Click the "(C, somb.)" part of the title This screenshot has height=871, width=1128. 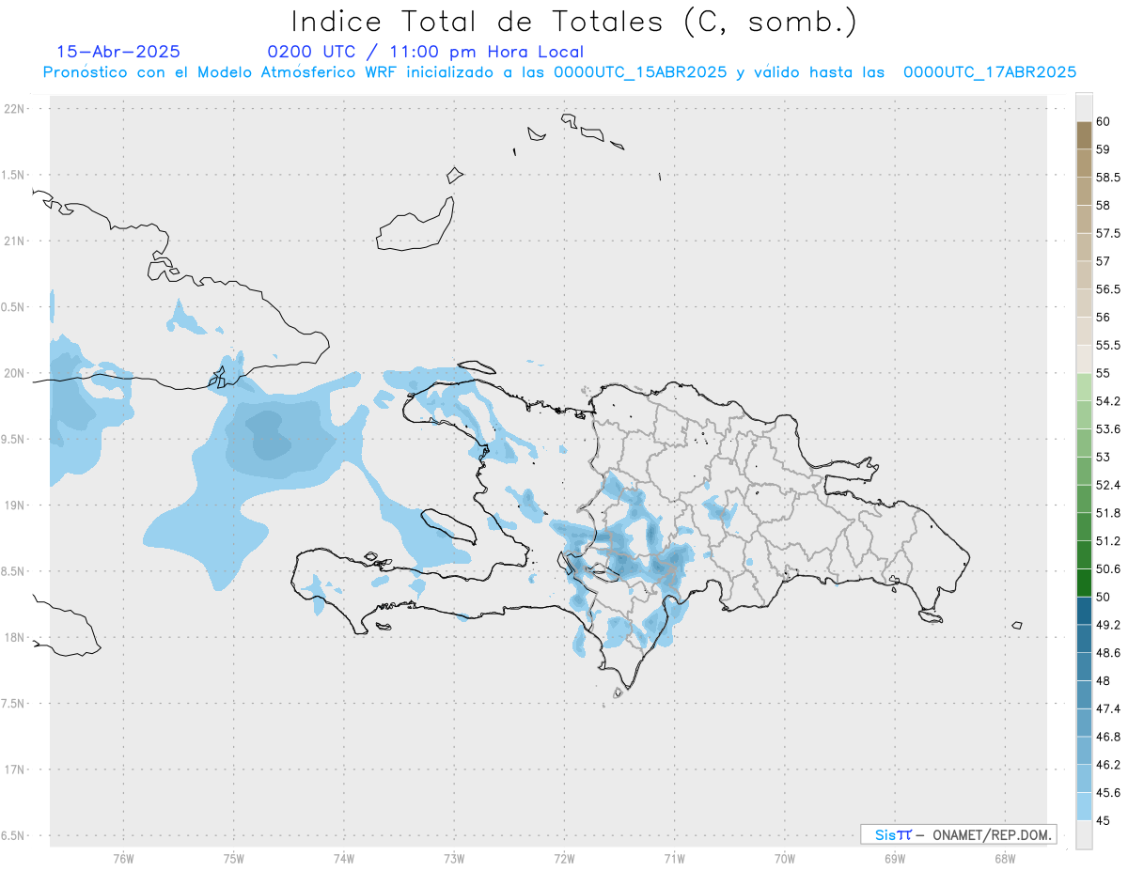click(x=772, y=22)
